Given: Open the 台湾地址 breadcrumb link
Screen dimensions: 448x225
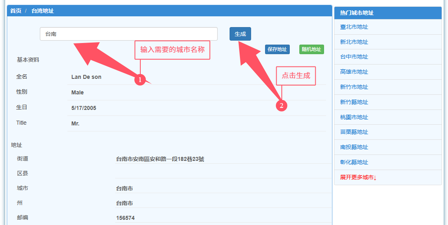Looking at the screenshot, I should (43, 11).
